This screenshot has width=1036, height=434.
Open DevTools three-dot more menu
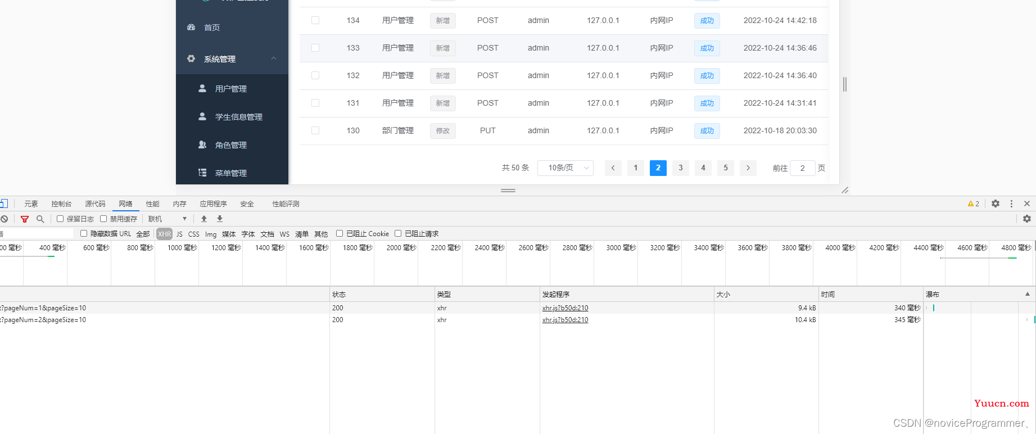tap(1011, 204)
